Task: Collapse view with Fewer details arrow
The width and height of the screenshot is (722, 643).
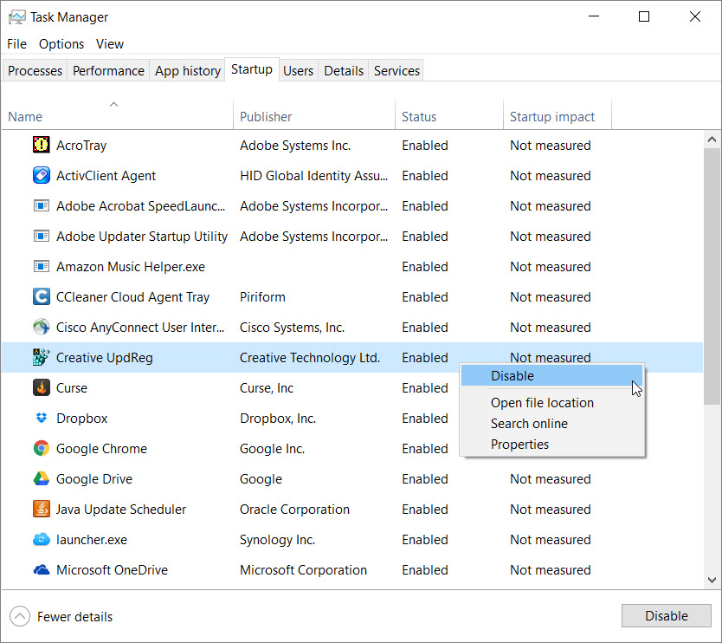Action: tap(20, 616)
